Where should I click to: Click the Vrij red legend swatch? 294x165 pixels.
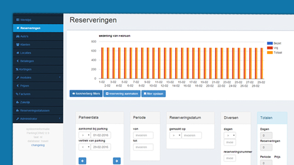coord(270,48)
